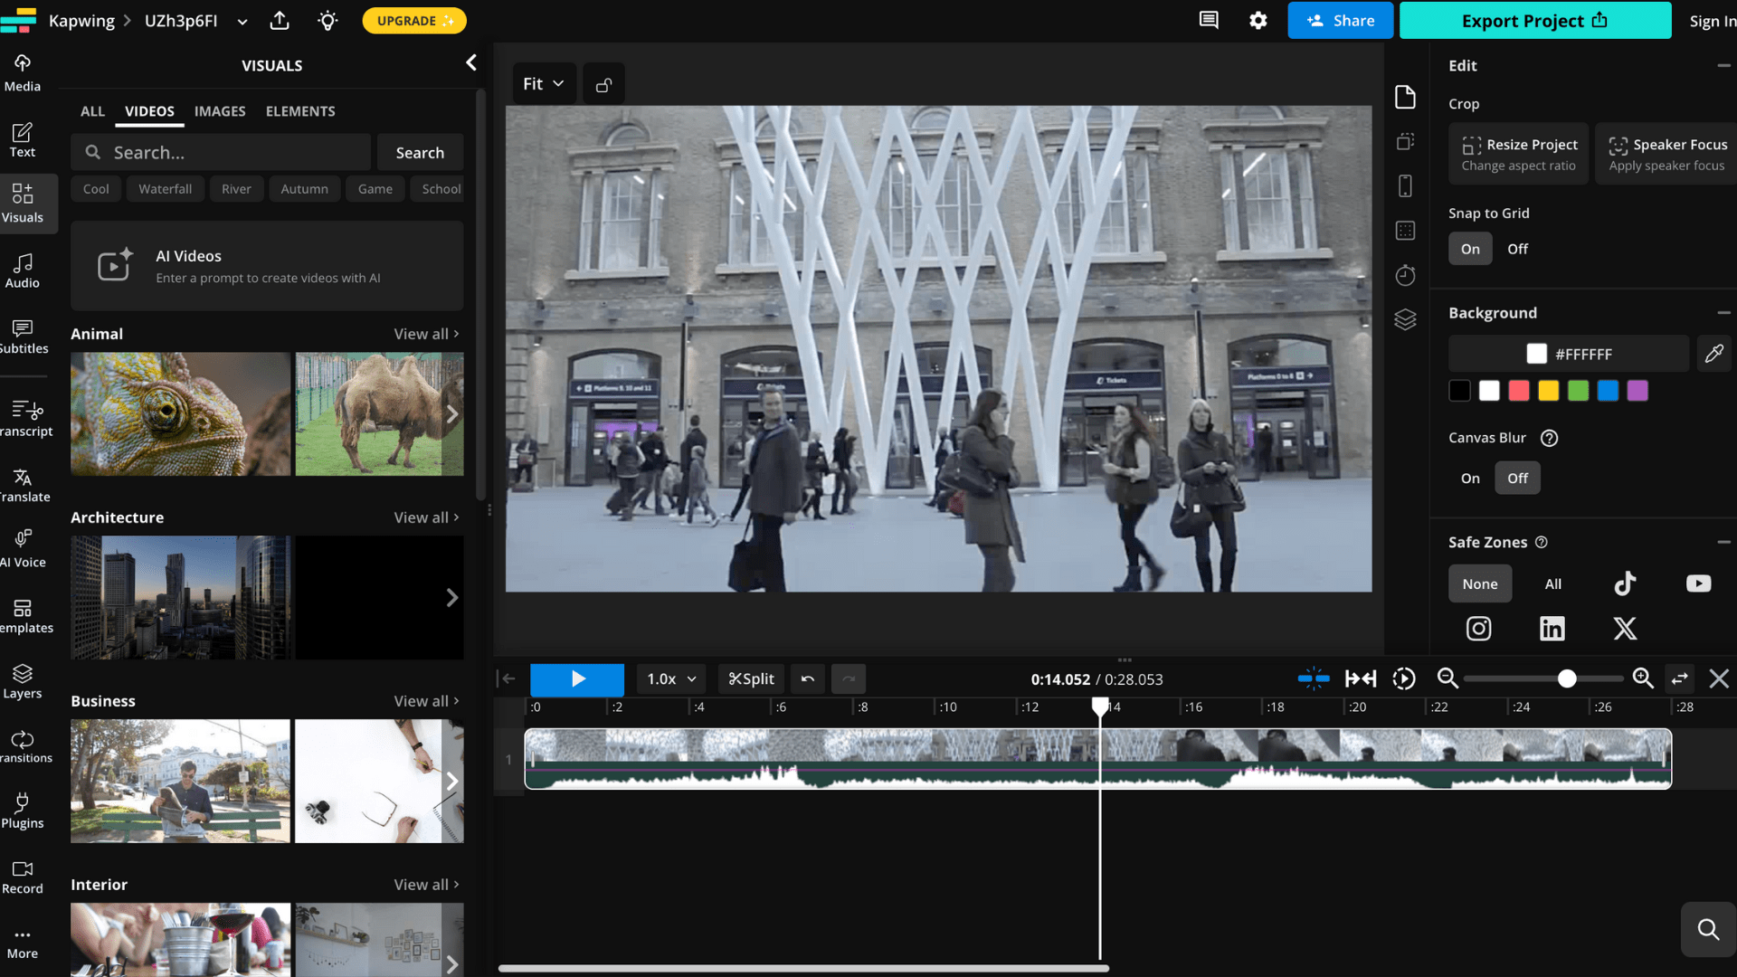Select All safe zones option
Image resolution: width=1737 pixels, height=977 pixels.
(1552, 583)
